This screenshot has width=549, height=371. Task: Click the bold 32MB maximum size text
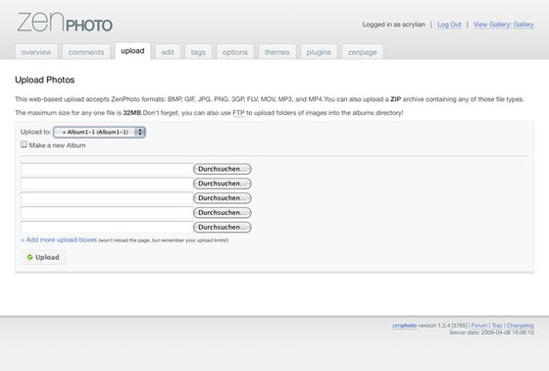(132, 113)
